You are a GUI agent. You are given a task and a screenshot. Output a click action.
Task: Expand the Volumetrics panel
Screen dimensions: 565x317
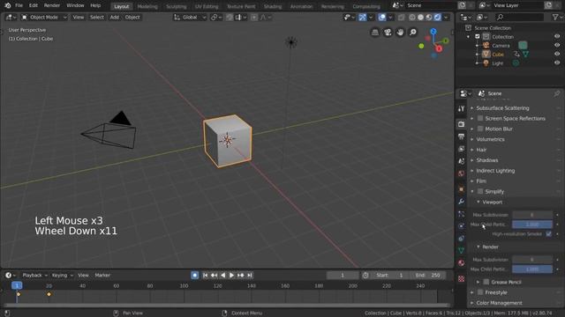point(490,139)
